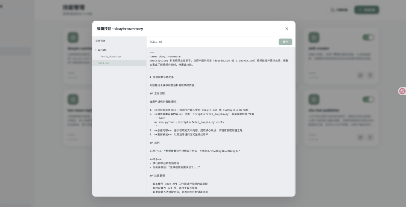This screenshot has width=406, height=207.
Task: Click the xhs-hot-publisher card's green skill icon
Action: pyautogui.click(x=314, y=99)
